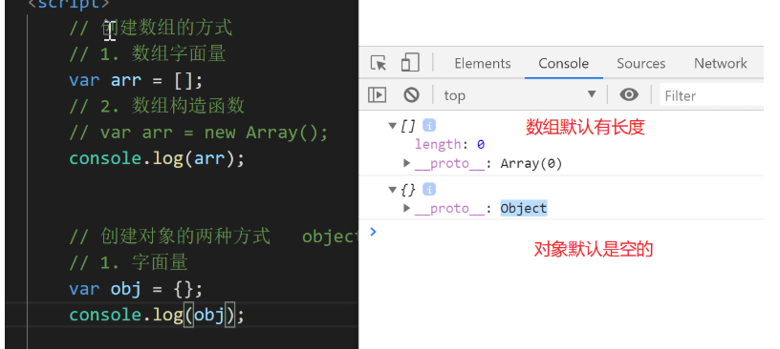Open the top context dropdown
The width and height of the screenshot is (780, 349).
click(x=520, y=94)
